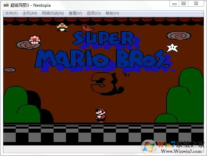Image resolution: width=207 pixels, height=156 pixels.
Task: Click the Goomba sprite near the top
Action: tap(62, 27)
